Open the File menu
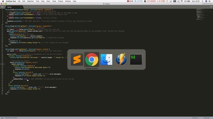 pos(19,1)
